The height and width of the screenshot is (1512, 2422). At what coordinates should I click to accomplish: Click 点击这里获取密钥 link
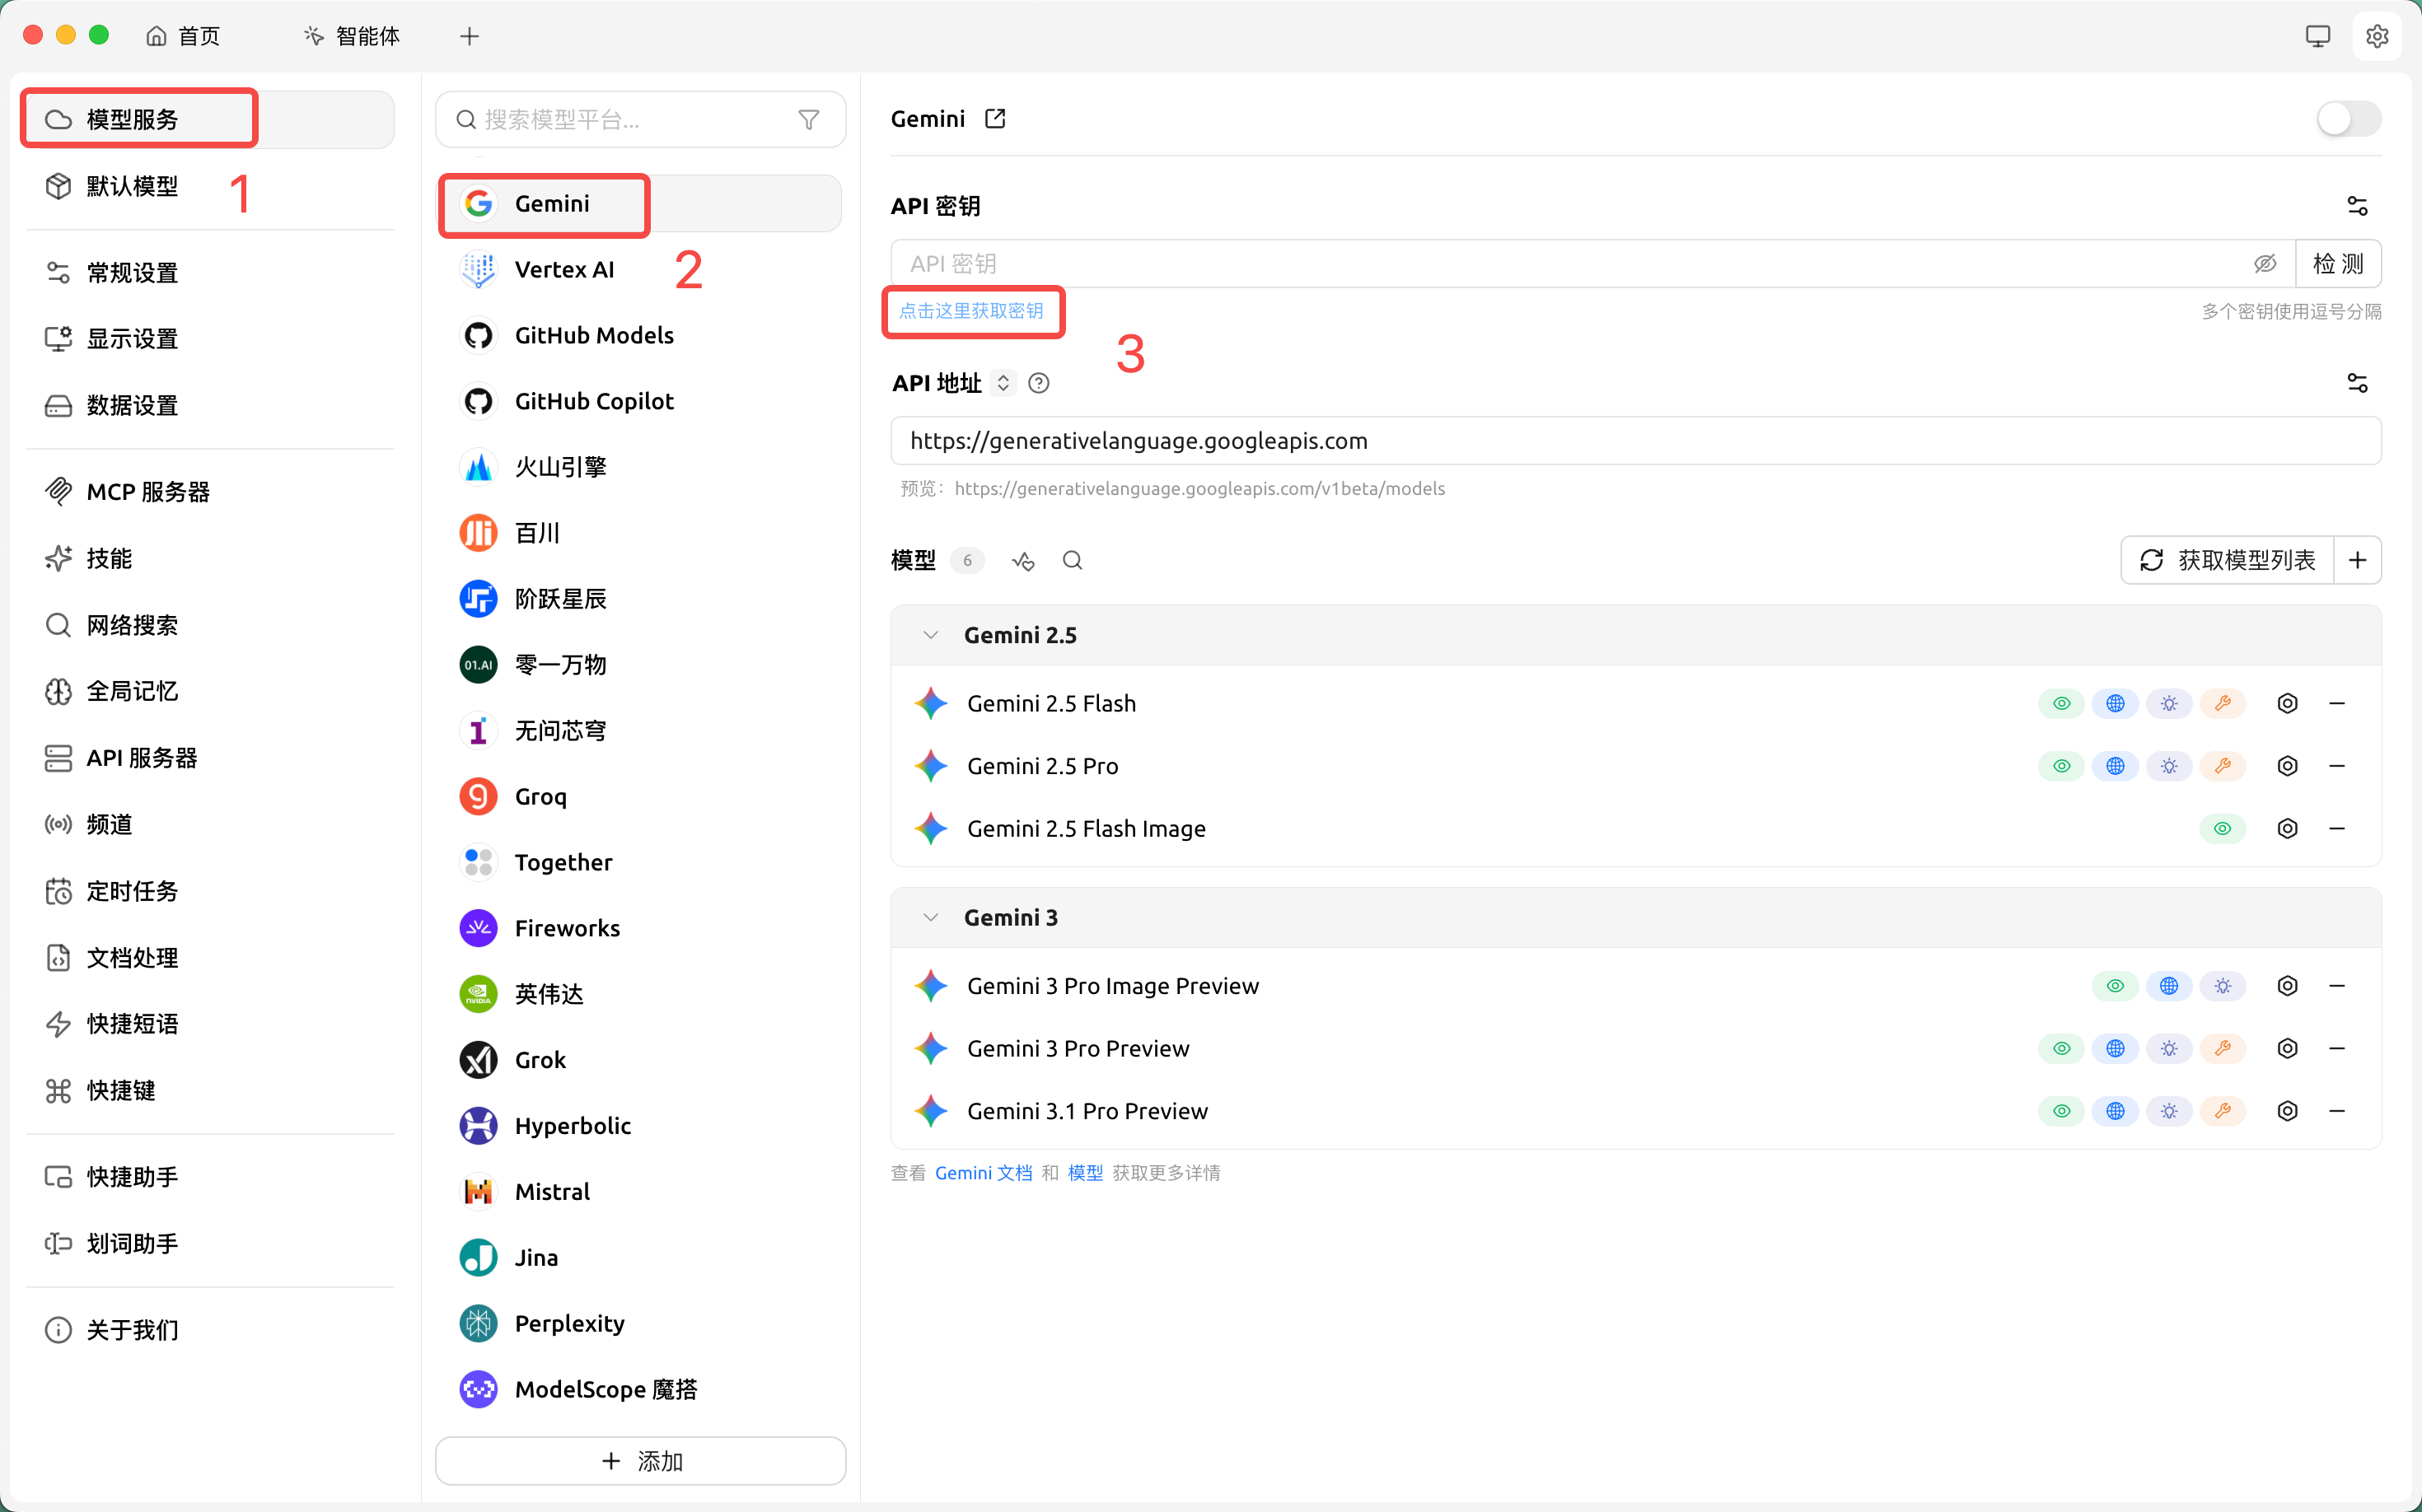[x=970, y=311]
